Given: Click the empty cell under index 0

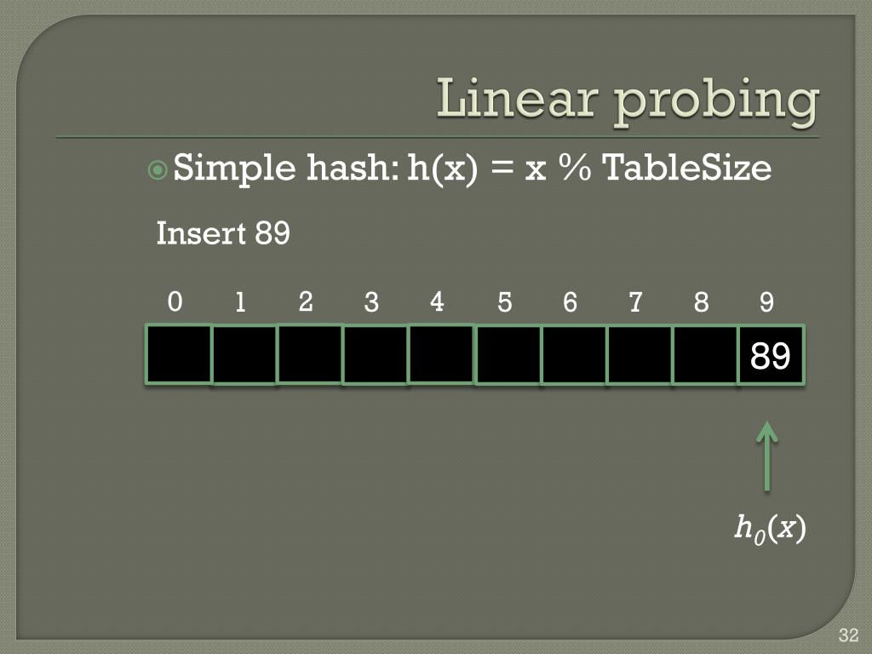Looking at the screenshot, I should [x=179, y=354].
